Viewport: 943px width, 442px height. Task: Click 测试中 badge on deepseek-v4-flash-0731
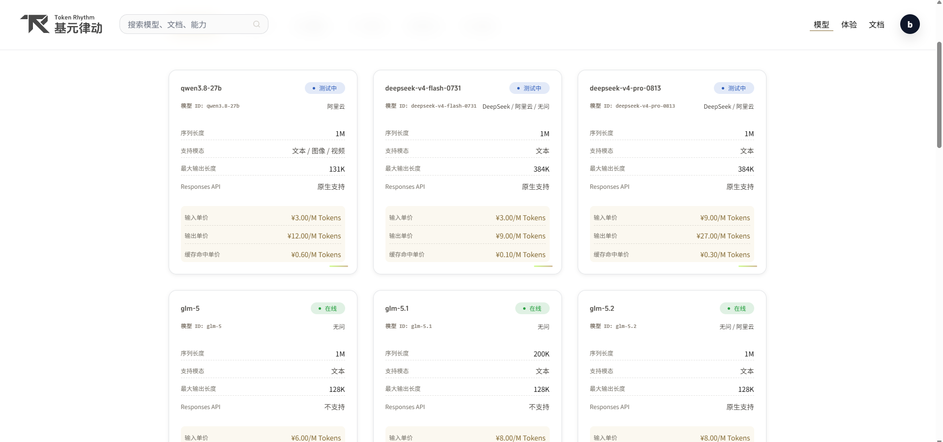click(529, 88)
